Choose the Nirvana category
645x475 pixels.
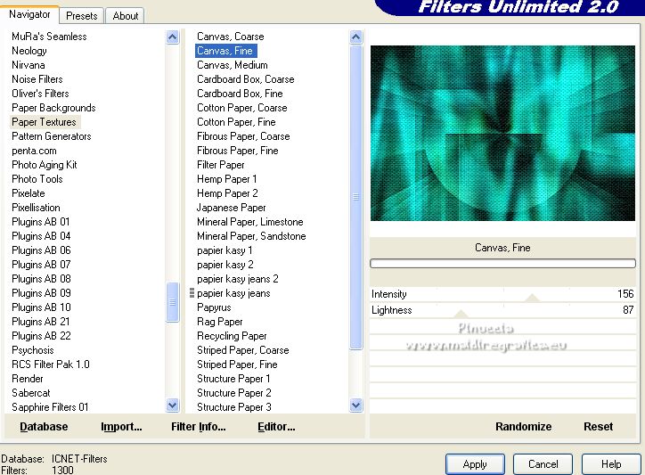29,65
